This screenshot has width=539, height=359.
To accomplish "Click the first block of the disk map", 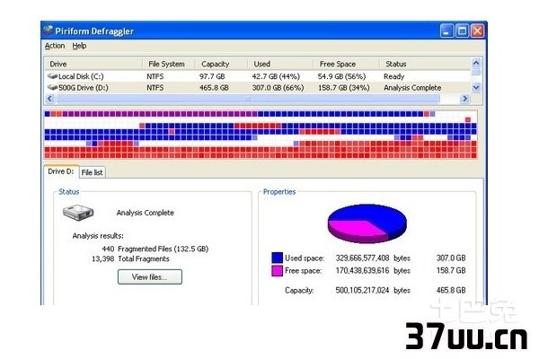I will (x=48, y=114).
